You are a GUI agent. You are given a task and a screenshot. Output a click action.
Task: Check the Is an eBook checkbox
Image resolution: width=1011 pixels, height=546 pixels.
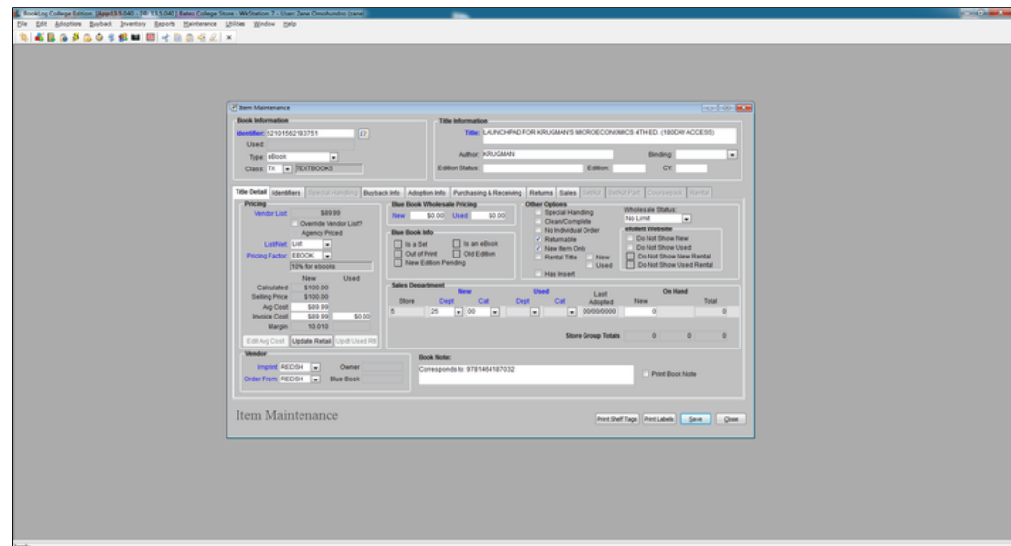coord(457,244)
